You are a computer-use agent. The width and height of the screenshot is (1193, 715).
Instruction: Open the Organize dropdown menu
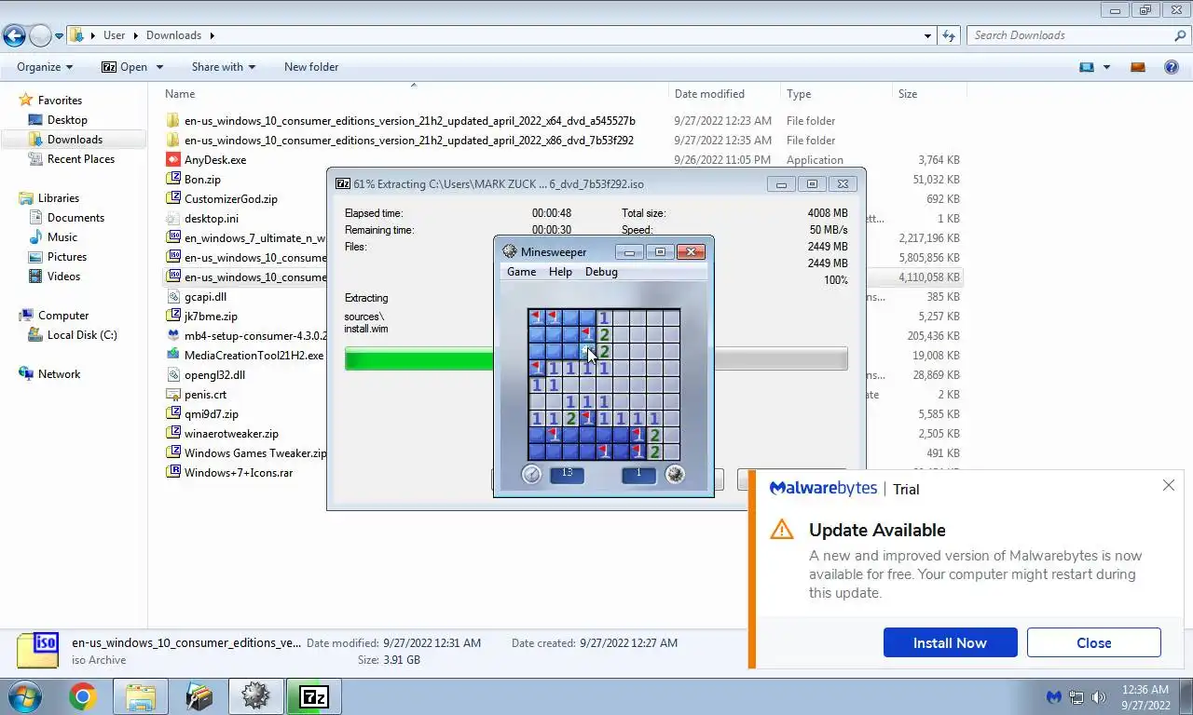(45, 67)
